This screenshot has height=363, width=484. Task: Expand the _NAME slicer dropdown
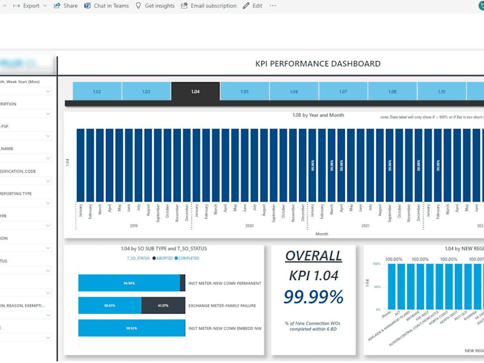pyautogui.click(x=48, y=159)
